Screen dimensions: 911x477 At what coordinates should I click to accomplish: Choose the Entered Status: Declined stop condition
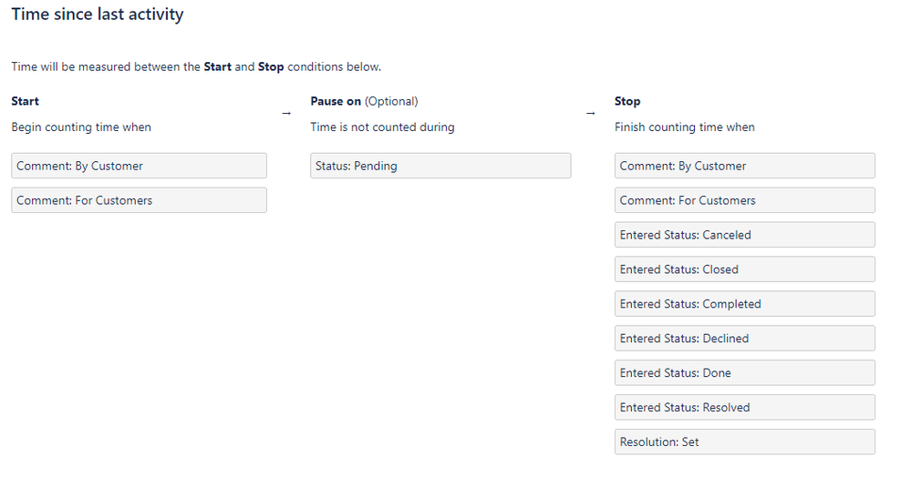(745, 339)
